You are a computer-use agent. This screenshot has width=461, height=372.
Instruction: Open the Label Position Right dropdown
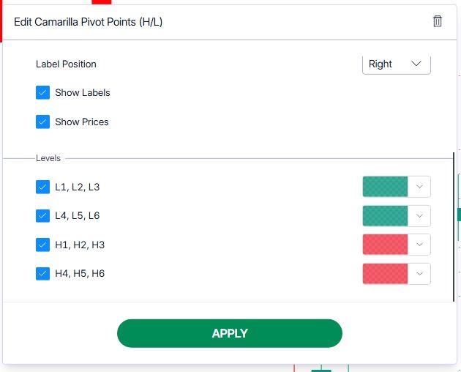(x=397, y=64)
